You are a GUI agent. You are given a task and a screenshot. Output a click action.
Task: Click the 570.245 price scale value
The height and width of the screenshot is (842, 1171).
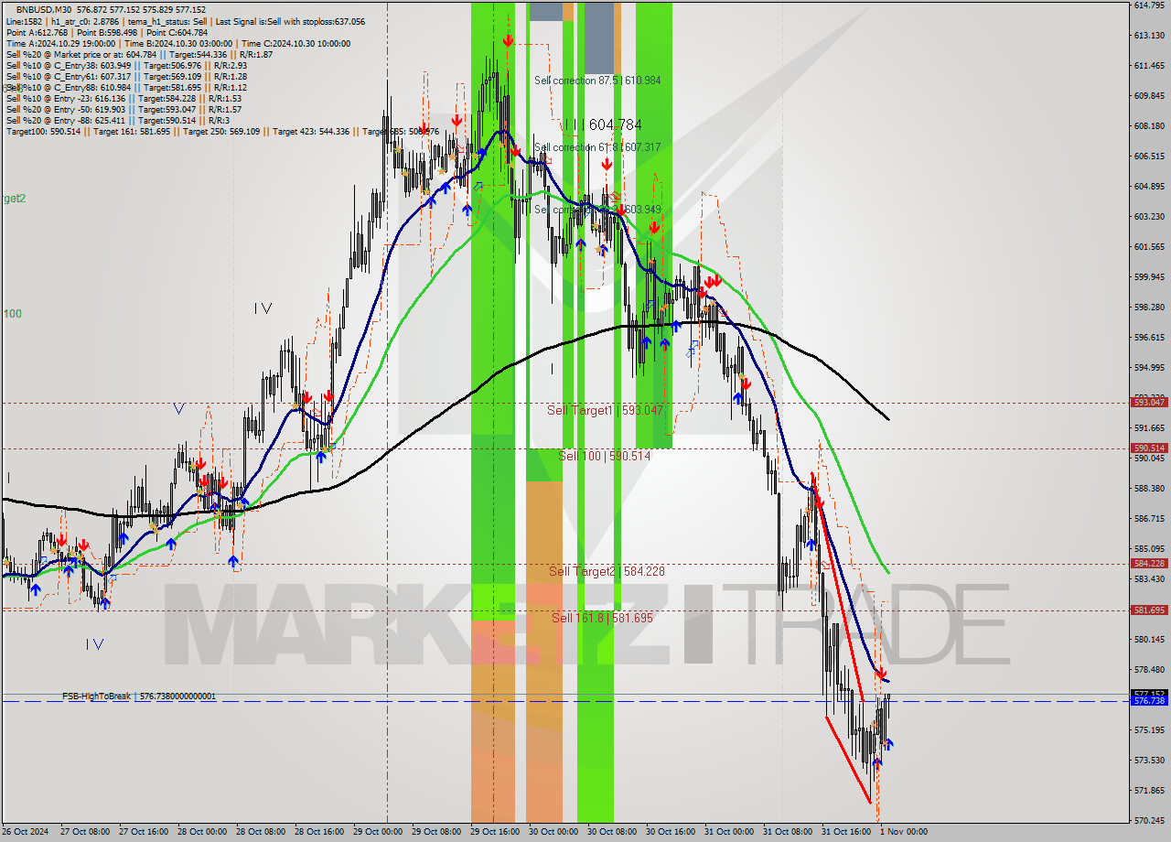tap(1148, 820)
